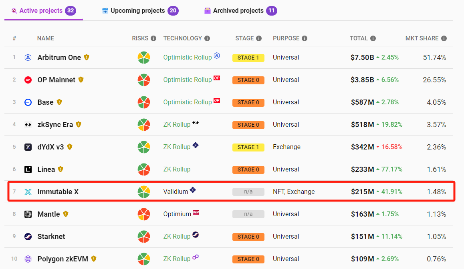
Task: Click the info icon next to TECHNOLOGY
Action: (x=207, y=38)
